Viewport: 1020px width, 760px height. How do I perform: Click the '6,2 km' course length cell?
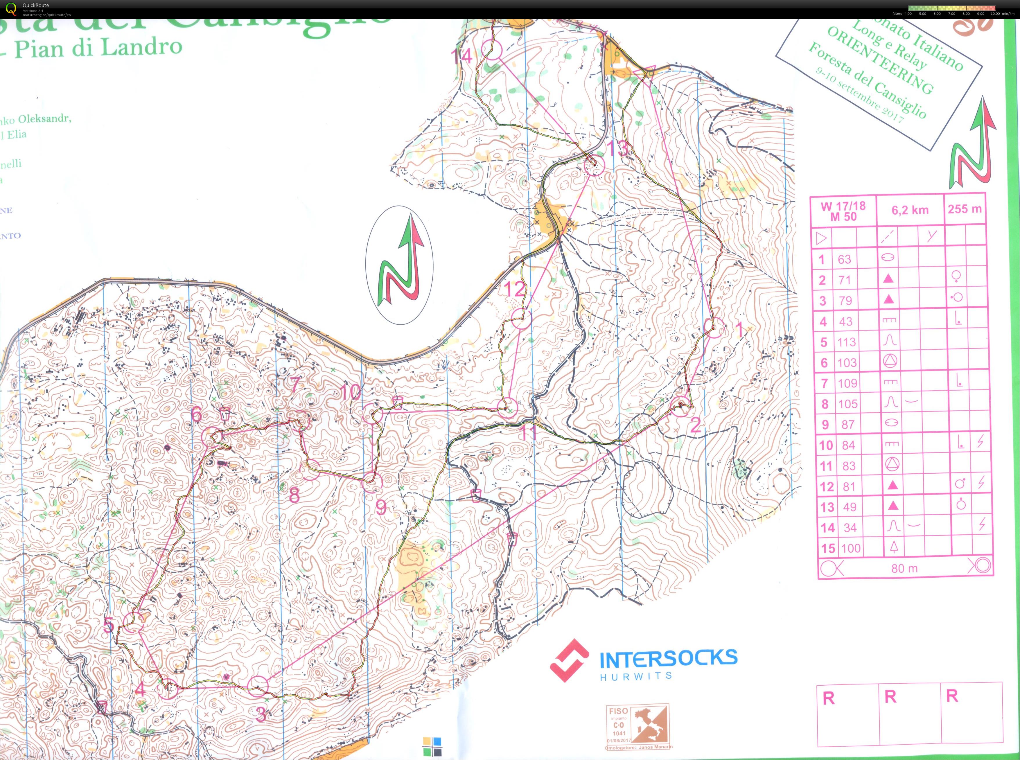point(910,210)
